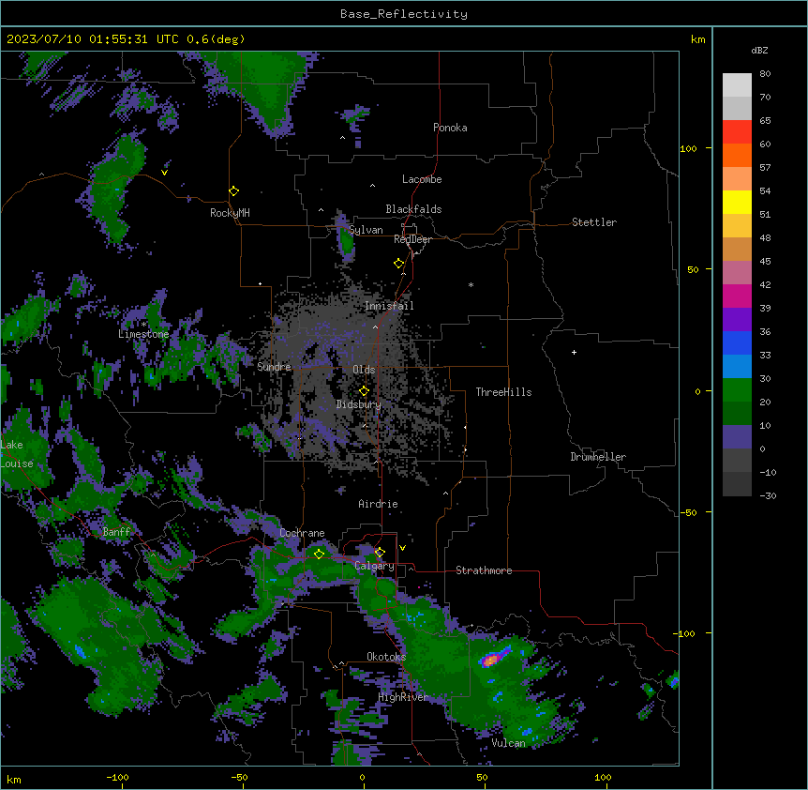Click the Lake Louise label
The image size is (808, 790).
(x=17, y=454)
